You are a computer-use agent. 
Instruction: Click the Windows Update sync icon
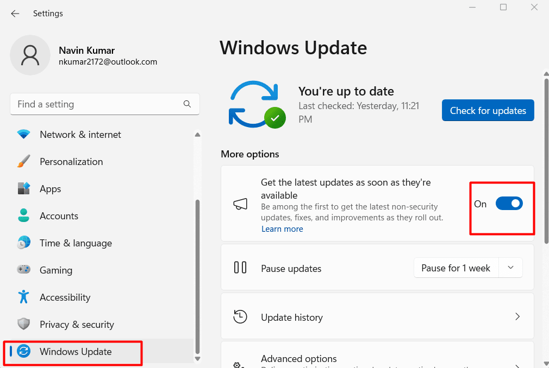(x=24, y=352)
